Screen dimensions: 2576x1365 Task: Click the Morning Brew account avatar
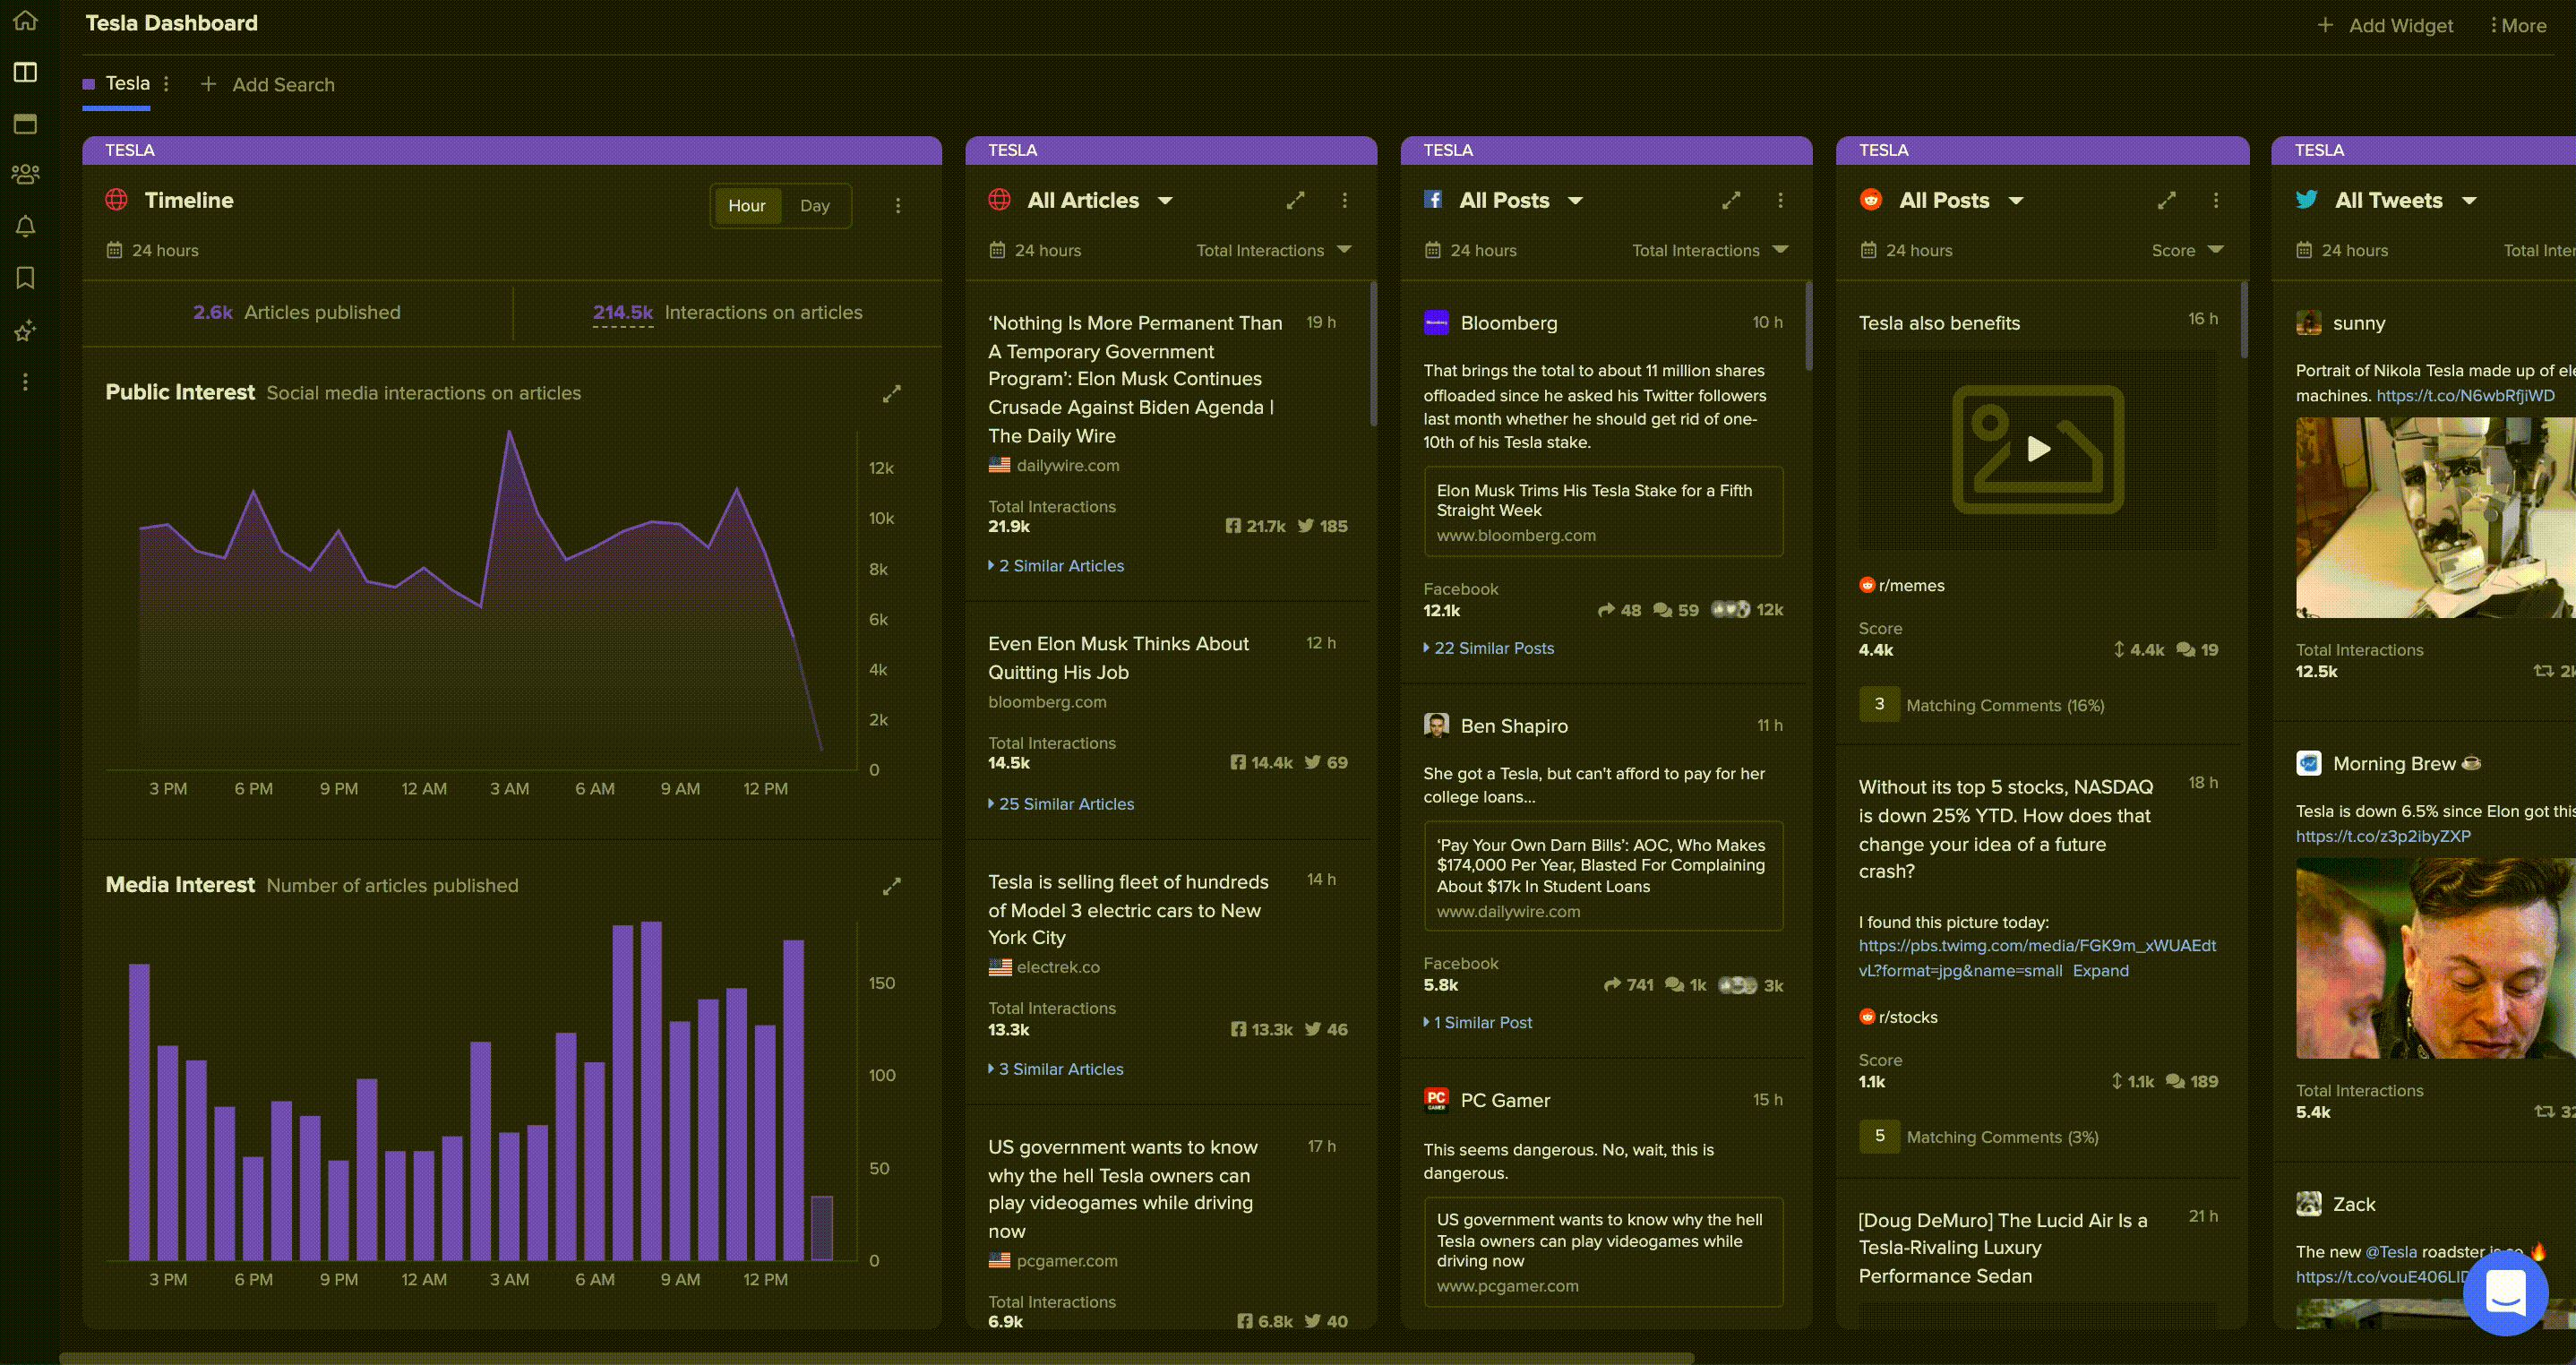pyautogui.click(x=2308, y=764)
